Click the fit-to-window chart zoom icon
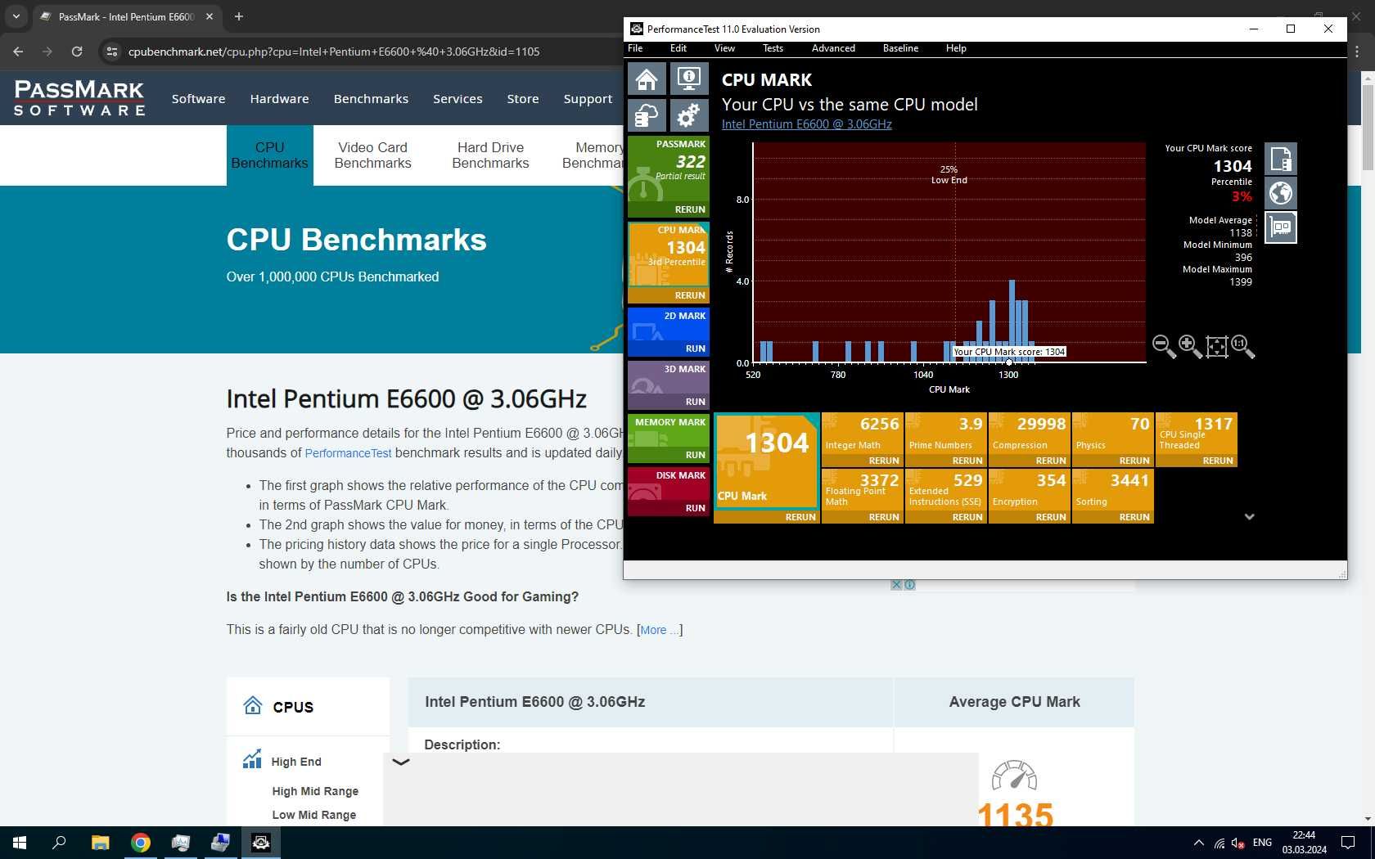1375x859 pixels. pos(1217,346)
